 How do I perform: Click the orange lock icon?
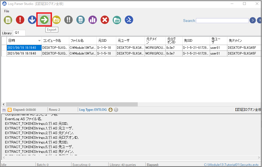(x=10, y=110)
